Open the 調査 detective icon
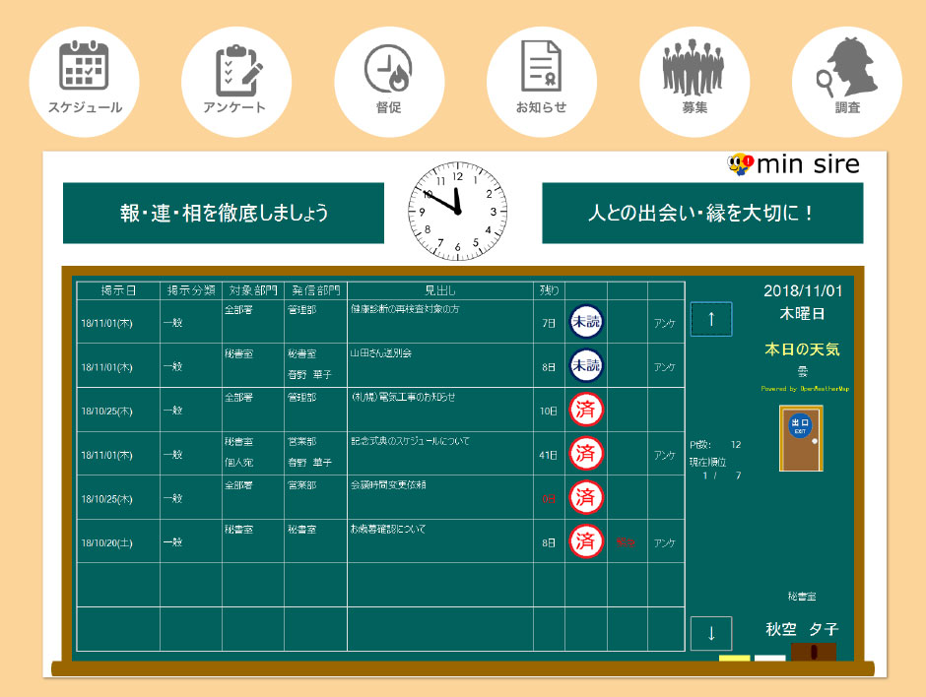The width and height of the screenshot is (926, 697). (847, 82)
